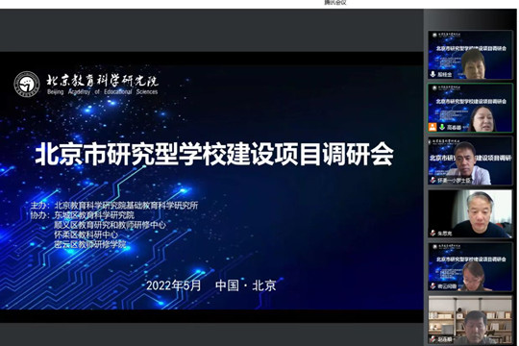Click the muted mic icon in the bookshelf-background tile
The width and height of the screenshot is (519, 346).
click(432, 339)
